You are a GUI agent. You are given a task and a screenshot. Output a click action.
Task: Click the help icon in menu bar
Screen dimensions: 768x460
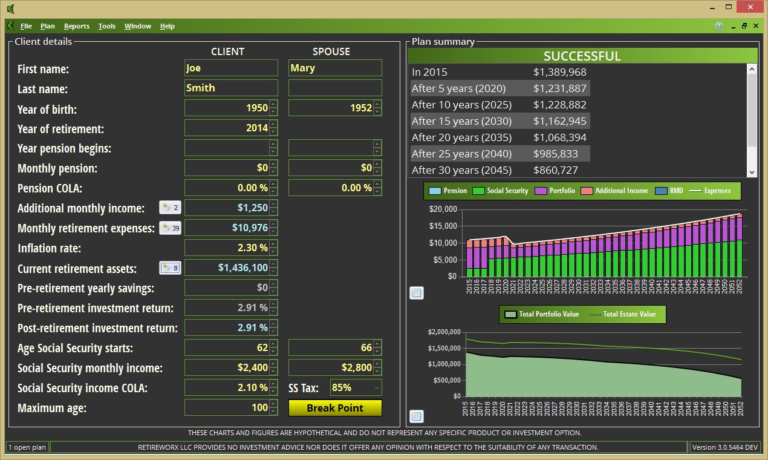719,26
